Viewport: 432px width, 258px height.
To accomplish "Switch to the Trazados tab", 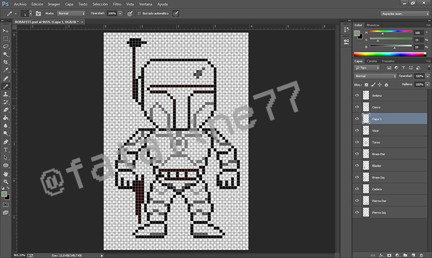I will pyautogui.click(x=388, y=61).
